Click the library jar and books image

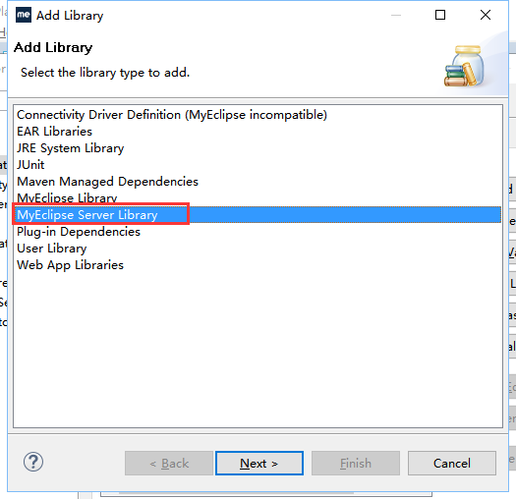[464, 67]
